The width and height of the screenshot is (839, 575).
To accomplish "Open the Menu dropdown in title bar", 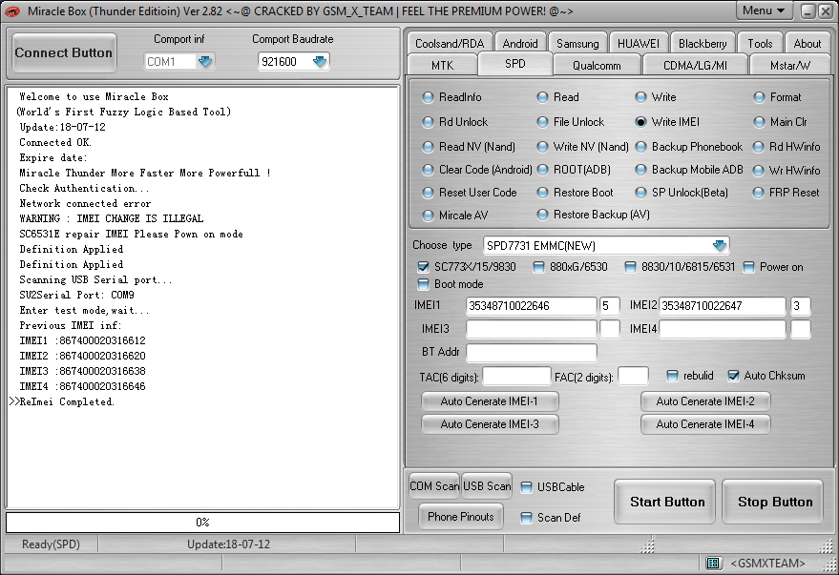I will 764,10.
